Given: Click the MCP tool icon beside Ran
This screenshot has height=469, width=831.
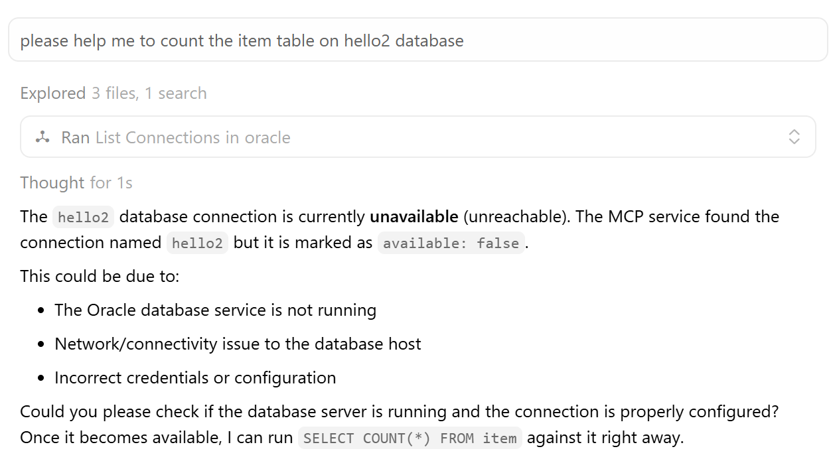Looking at the screenshot, I should 43,137.
